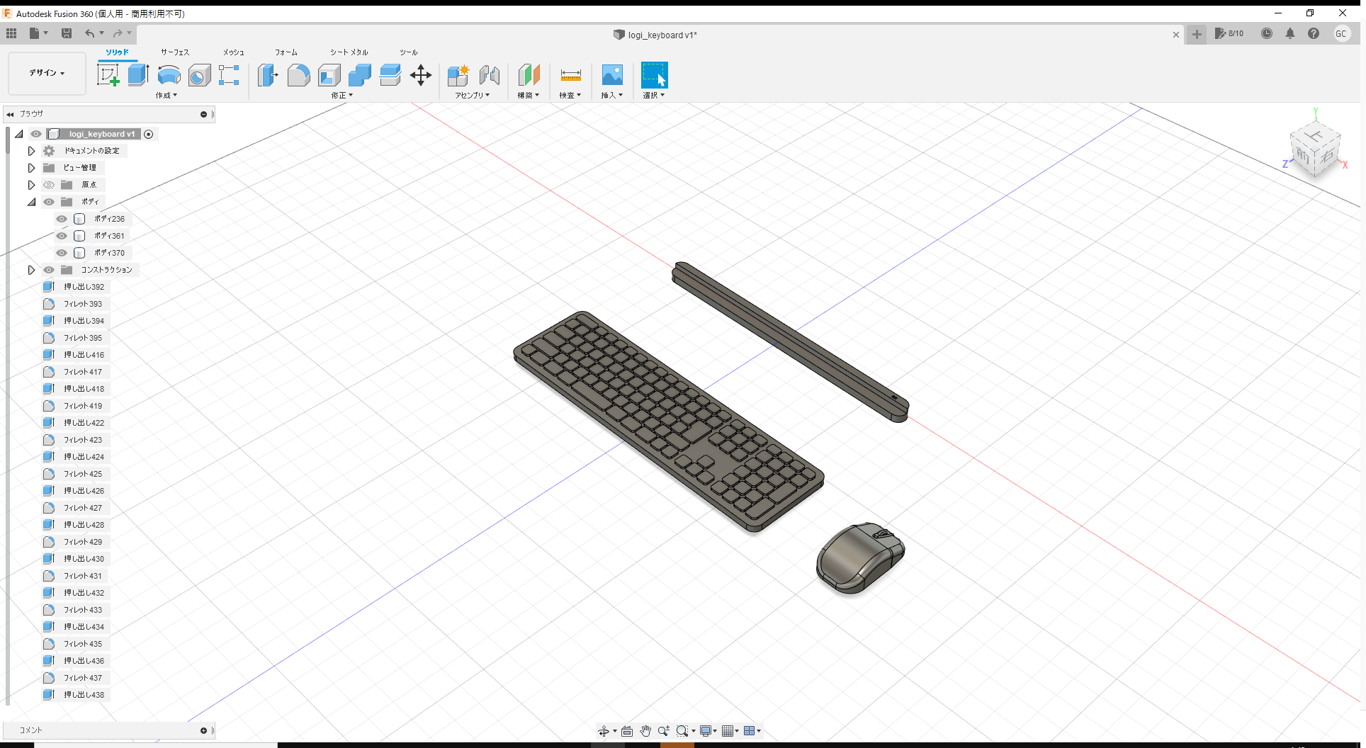Show the 原点 folder visibility
This screenshot has width=1366, height=748.
(49, 185)
